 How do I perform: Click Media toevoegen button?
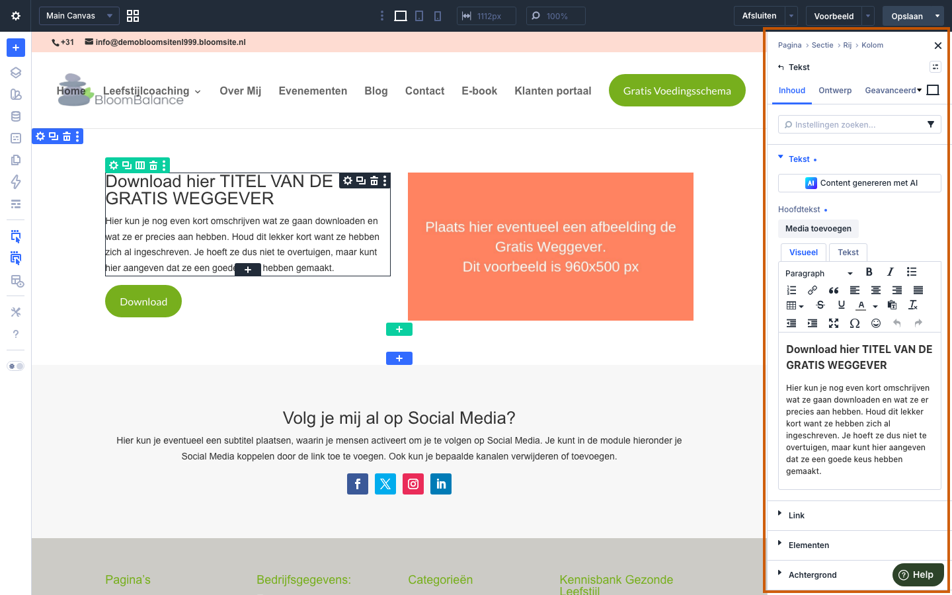click(818, 229)
